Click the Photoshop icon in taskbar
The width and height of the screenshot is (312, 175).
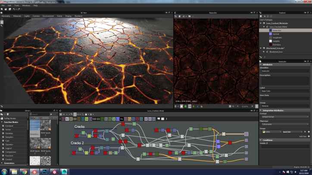(44, 172)
